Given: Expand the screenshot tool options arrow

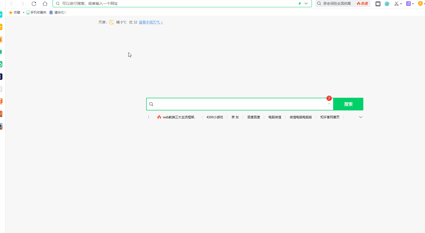Looking at the screenshot, I should point(401,4).
